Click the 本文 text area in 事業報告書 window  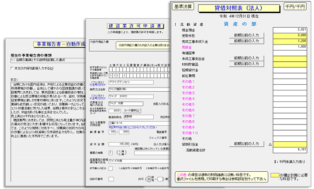[x=48, y=132]
